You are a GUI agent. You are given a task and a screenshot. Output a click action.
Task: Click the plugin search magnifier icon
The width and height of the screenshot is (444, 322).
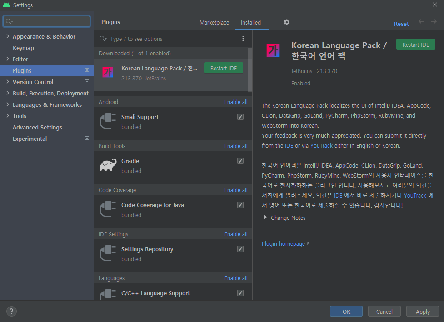pyautogui.click(x=103, y=39)
